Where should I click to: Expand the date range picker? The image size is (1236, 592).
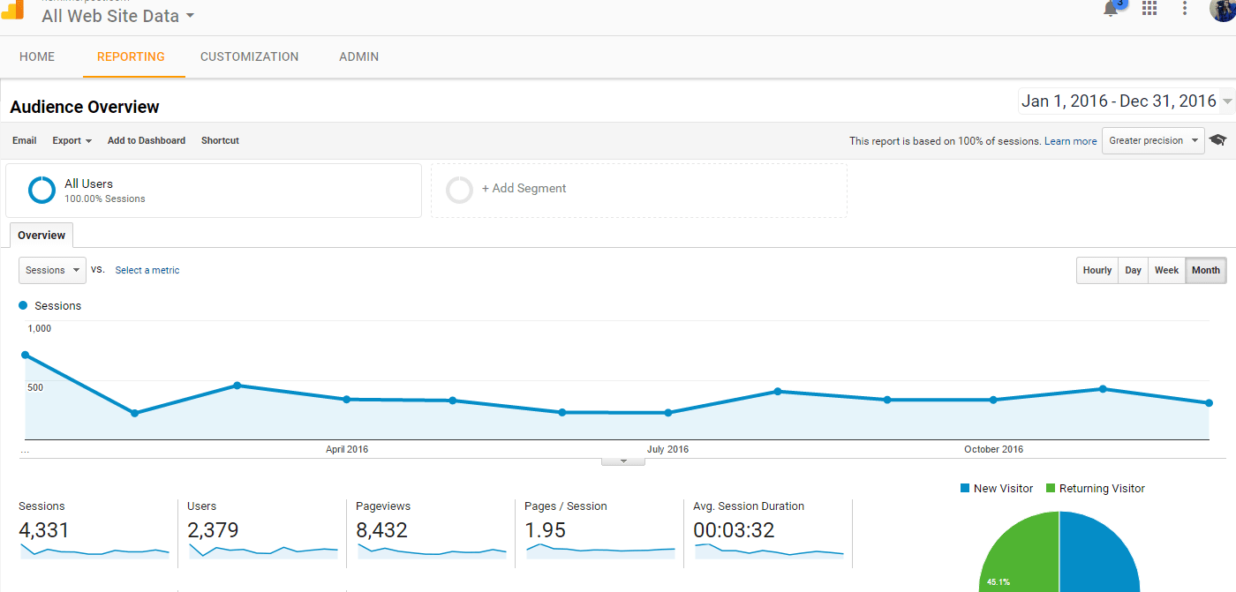pyautogui.click(x=1126, y=101)
